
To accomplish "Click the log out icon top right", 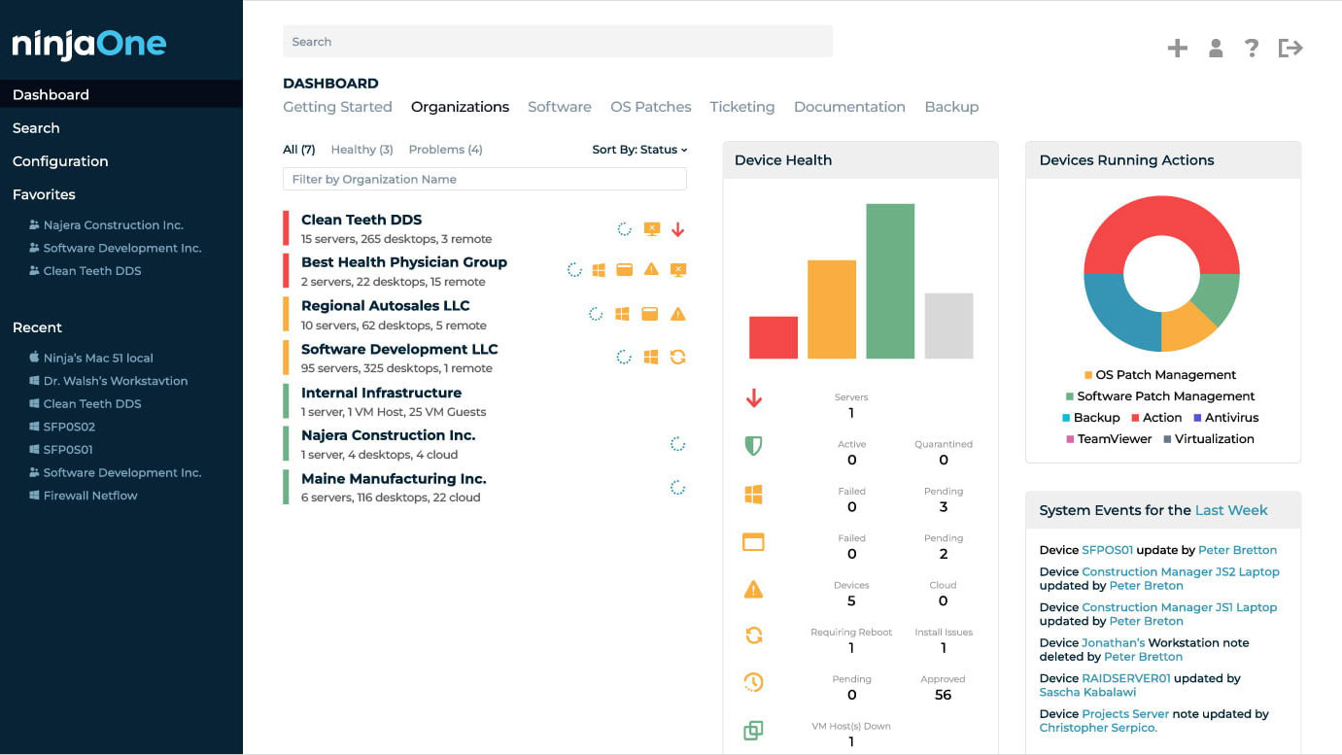I will point(1290,47).
